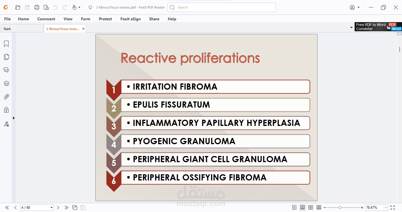
Task: Click the zoom slider handle
Action: tap(340, 208)
